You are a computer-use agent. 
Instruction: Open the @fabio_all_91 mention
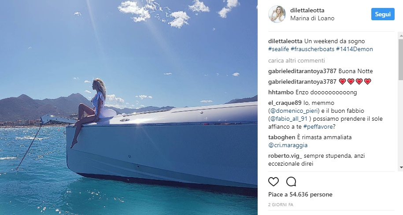290,119
